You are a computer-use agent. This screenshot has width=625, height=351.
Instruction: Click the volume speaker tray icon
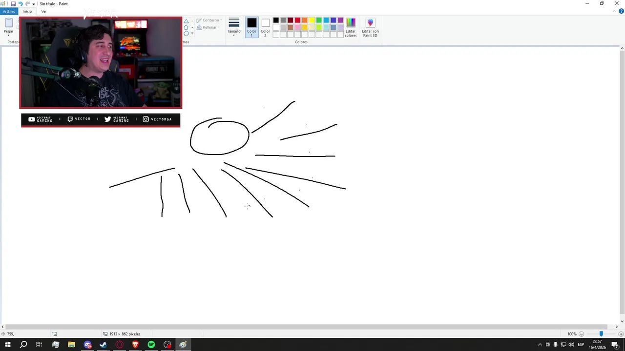pos(571,345)
